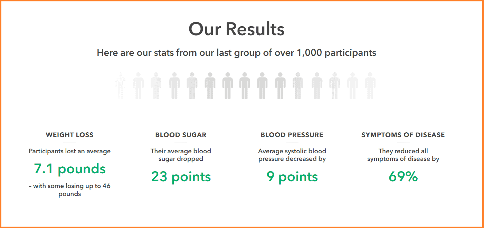Click the 'losing up to 46 pounds' note

click(x=69, y=190)
